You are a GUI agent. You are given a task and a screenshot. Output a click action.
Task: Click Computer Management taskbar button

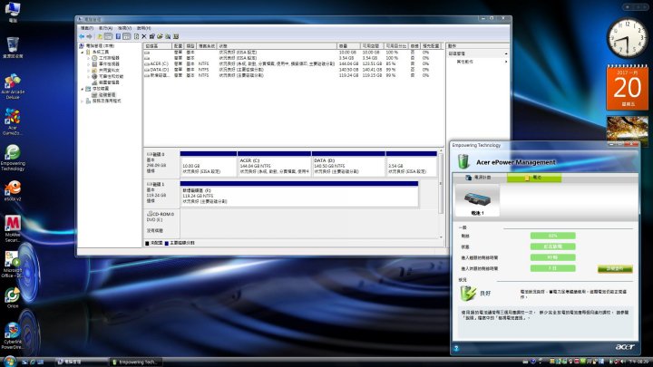click(82, 362)
